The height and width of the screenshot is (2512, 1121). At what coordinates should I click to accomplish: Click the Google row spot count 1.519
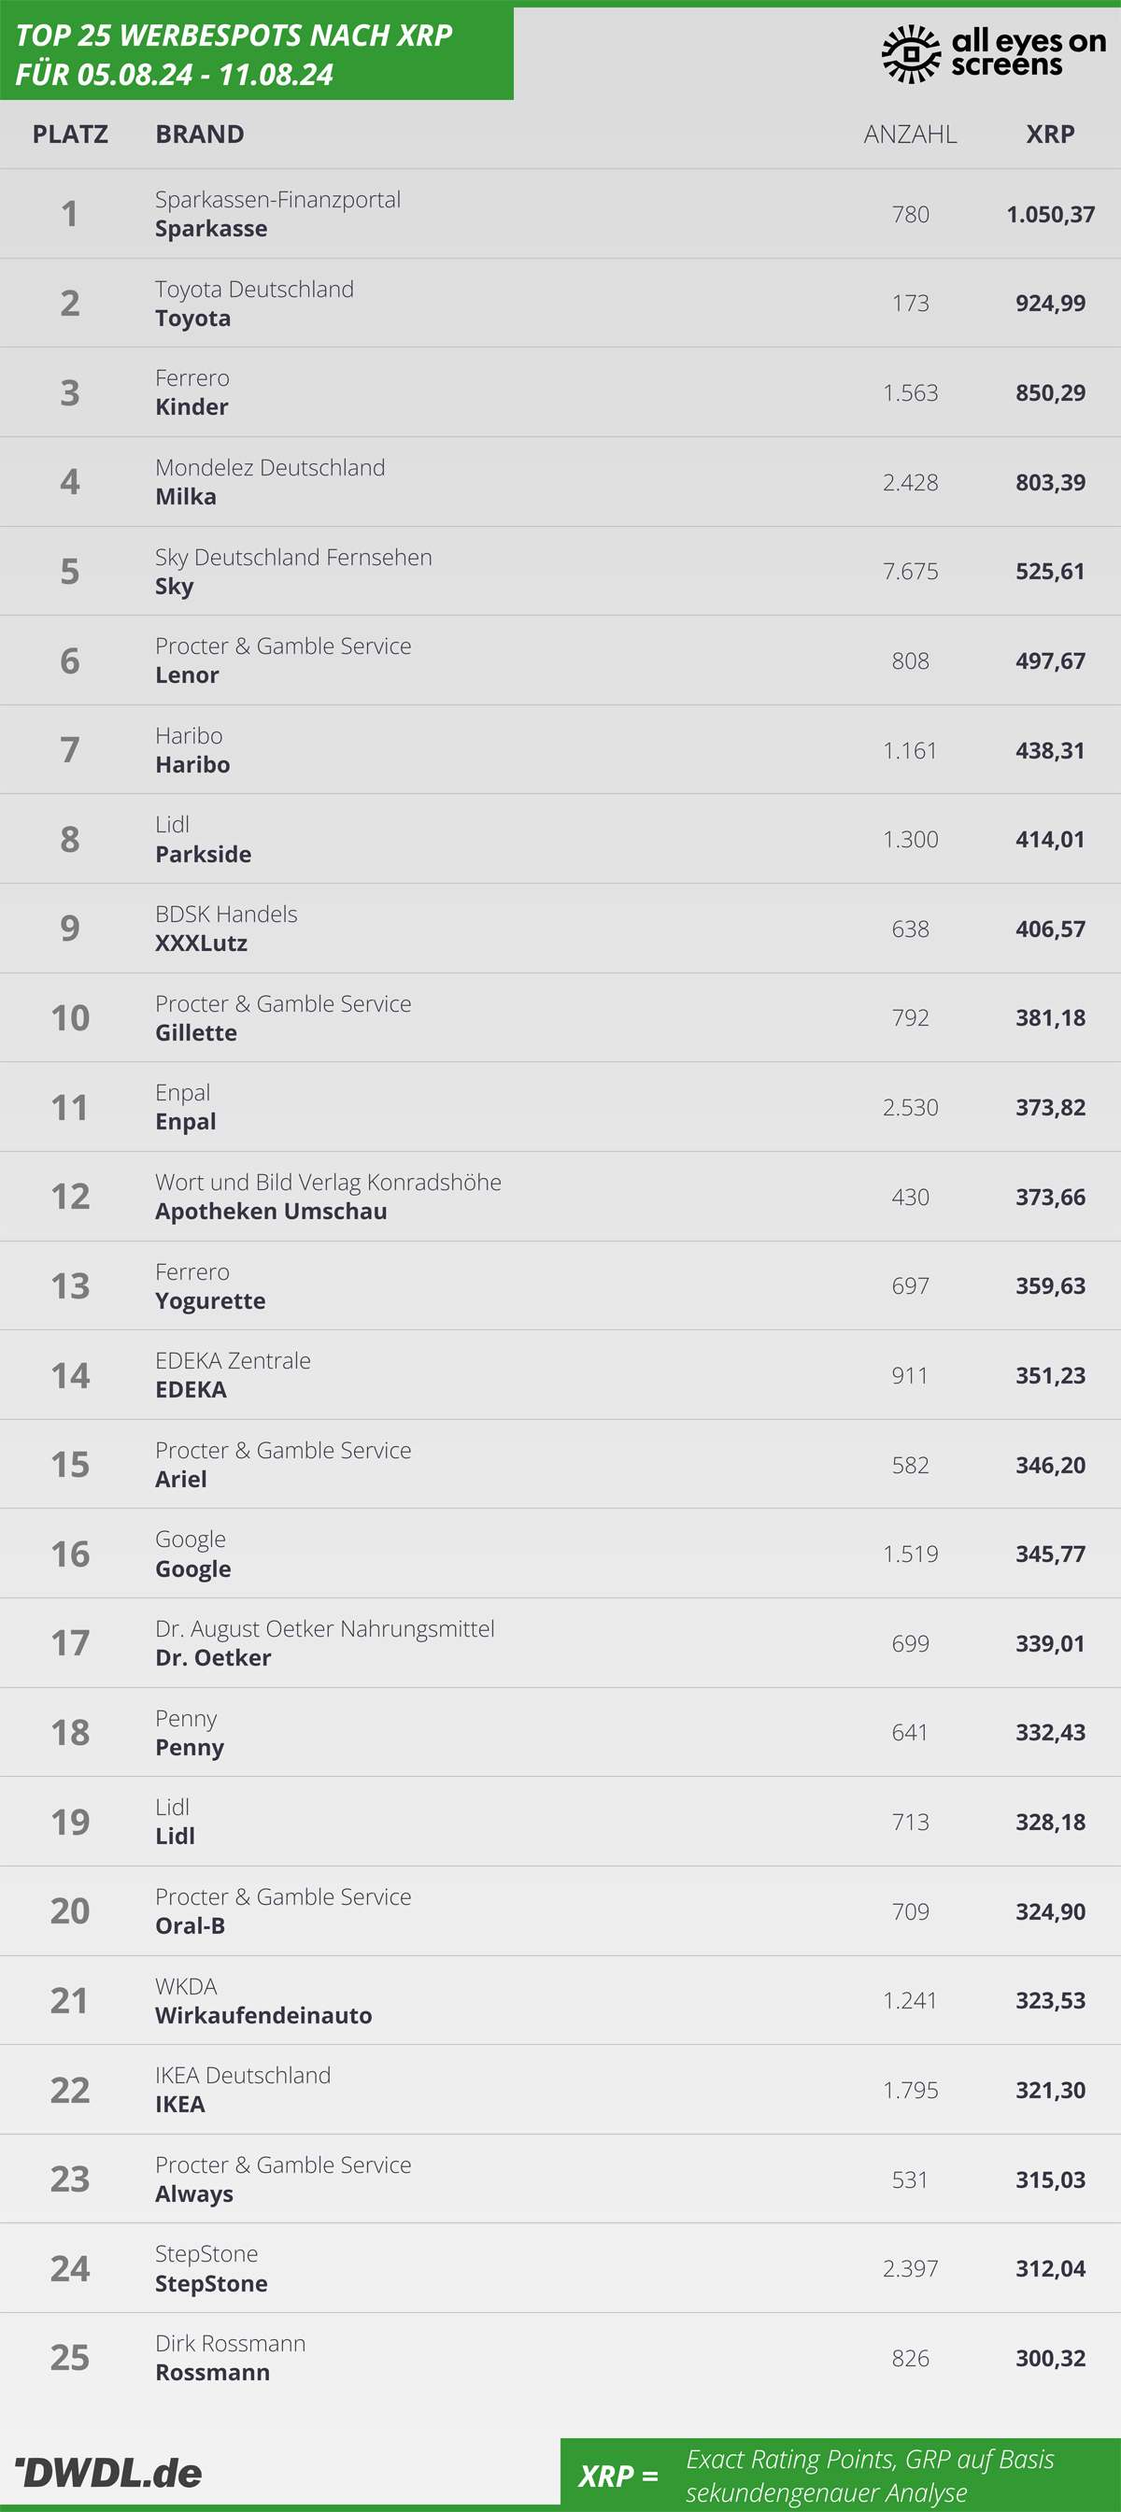[x=911, y=1554]
